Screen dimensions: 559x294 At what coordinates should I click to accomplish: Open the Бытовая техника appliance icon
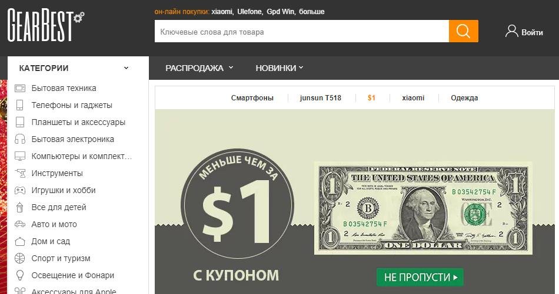pos(20,88)
